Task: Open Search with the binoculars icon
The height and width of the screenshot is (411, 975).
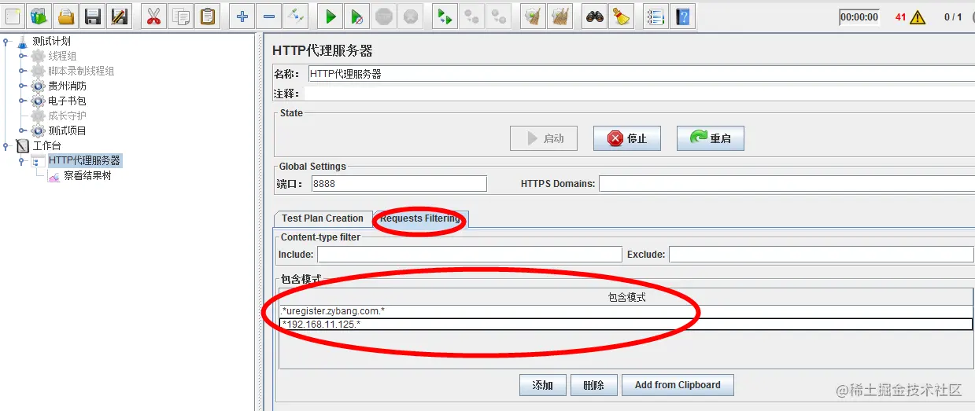Action: coord(595,16)
